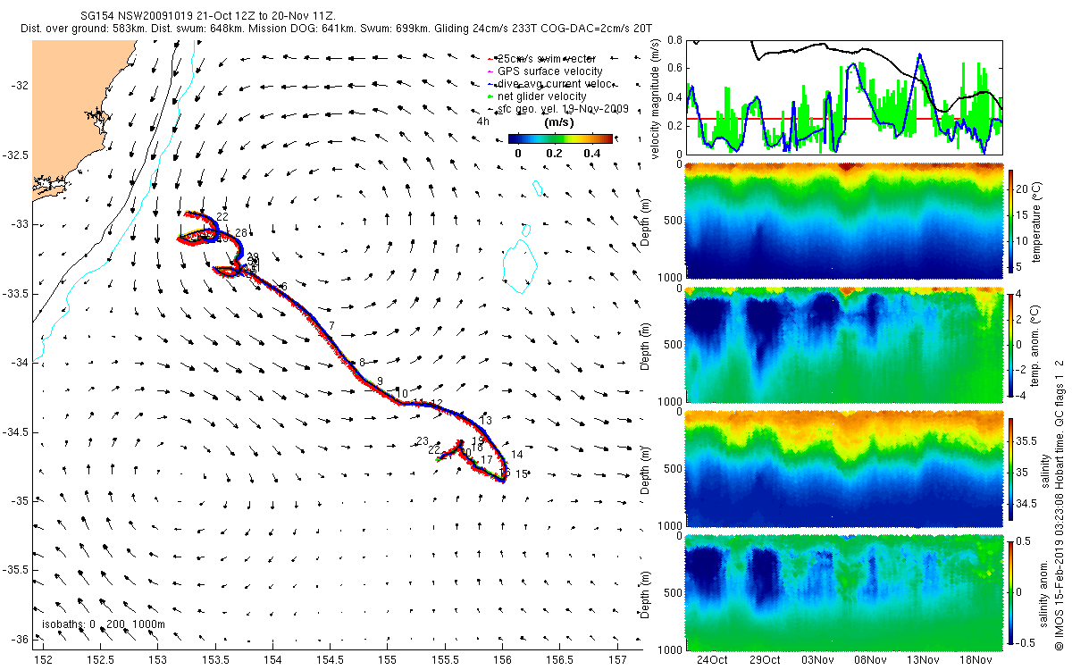Click the large cyan isobath contour offshore

(x=518, y=259)
